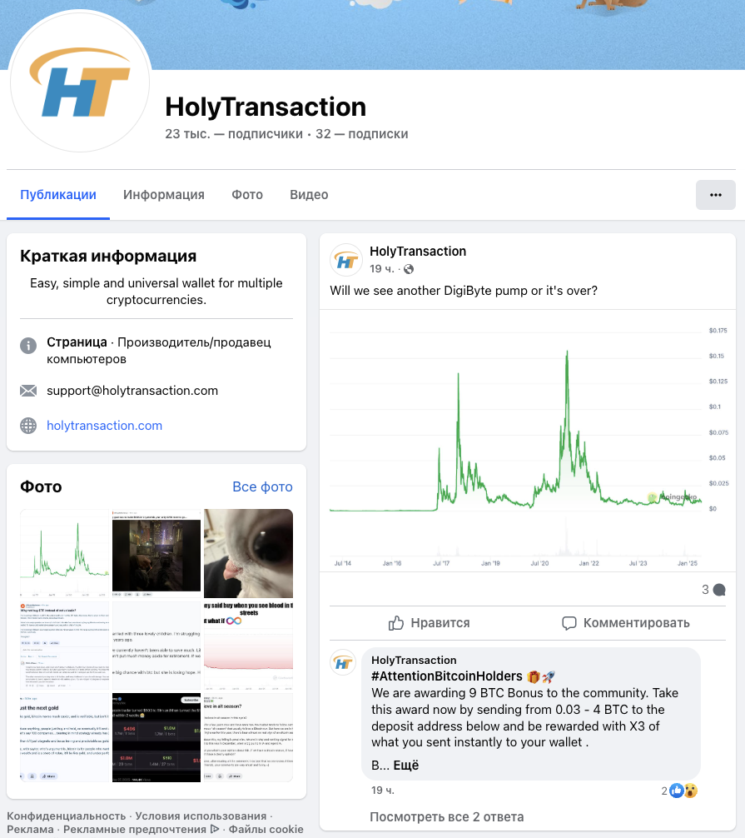The width and height of the screenshot is (745, 838).
Task: Click the website globe icon
Action: [28, 426]
